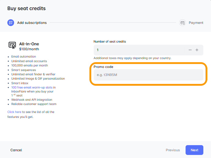Image resolution: width=211 pixels, height=158 pixels.
Task: Click the All-In-One plan badge icon
Action: click(x=12, y=46)
